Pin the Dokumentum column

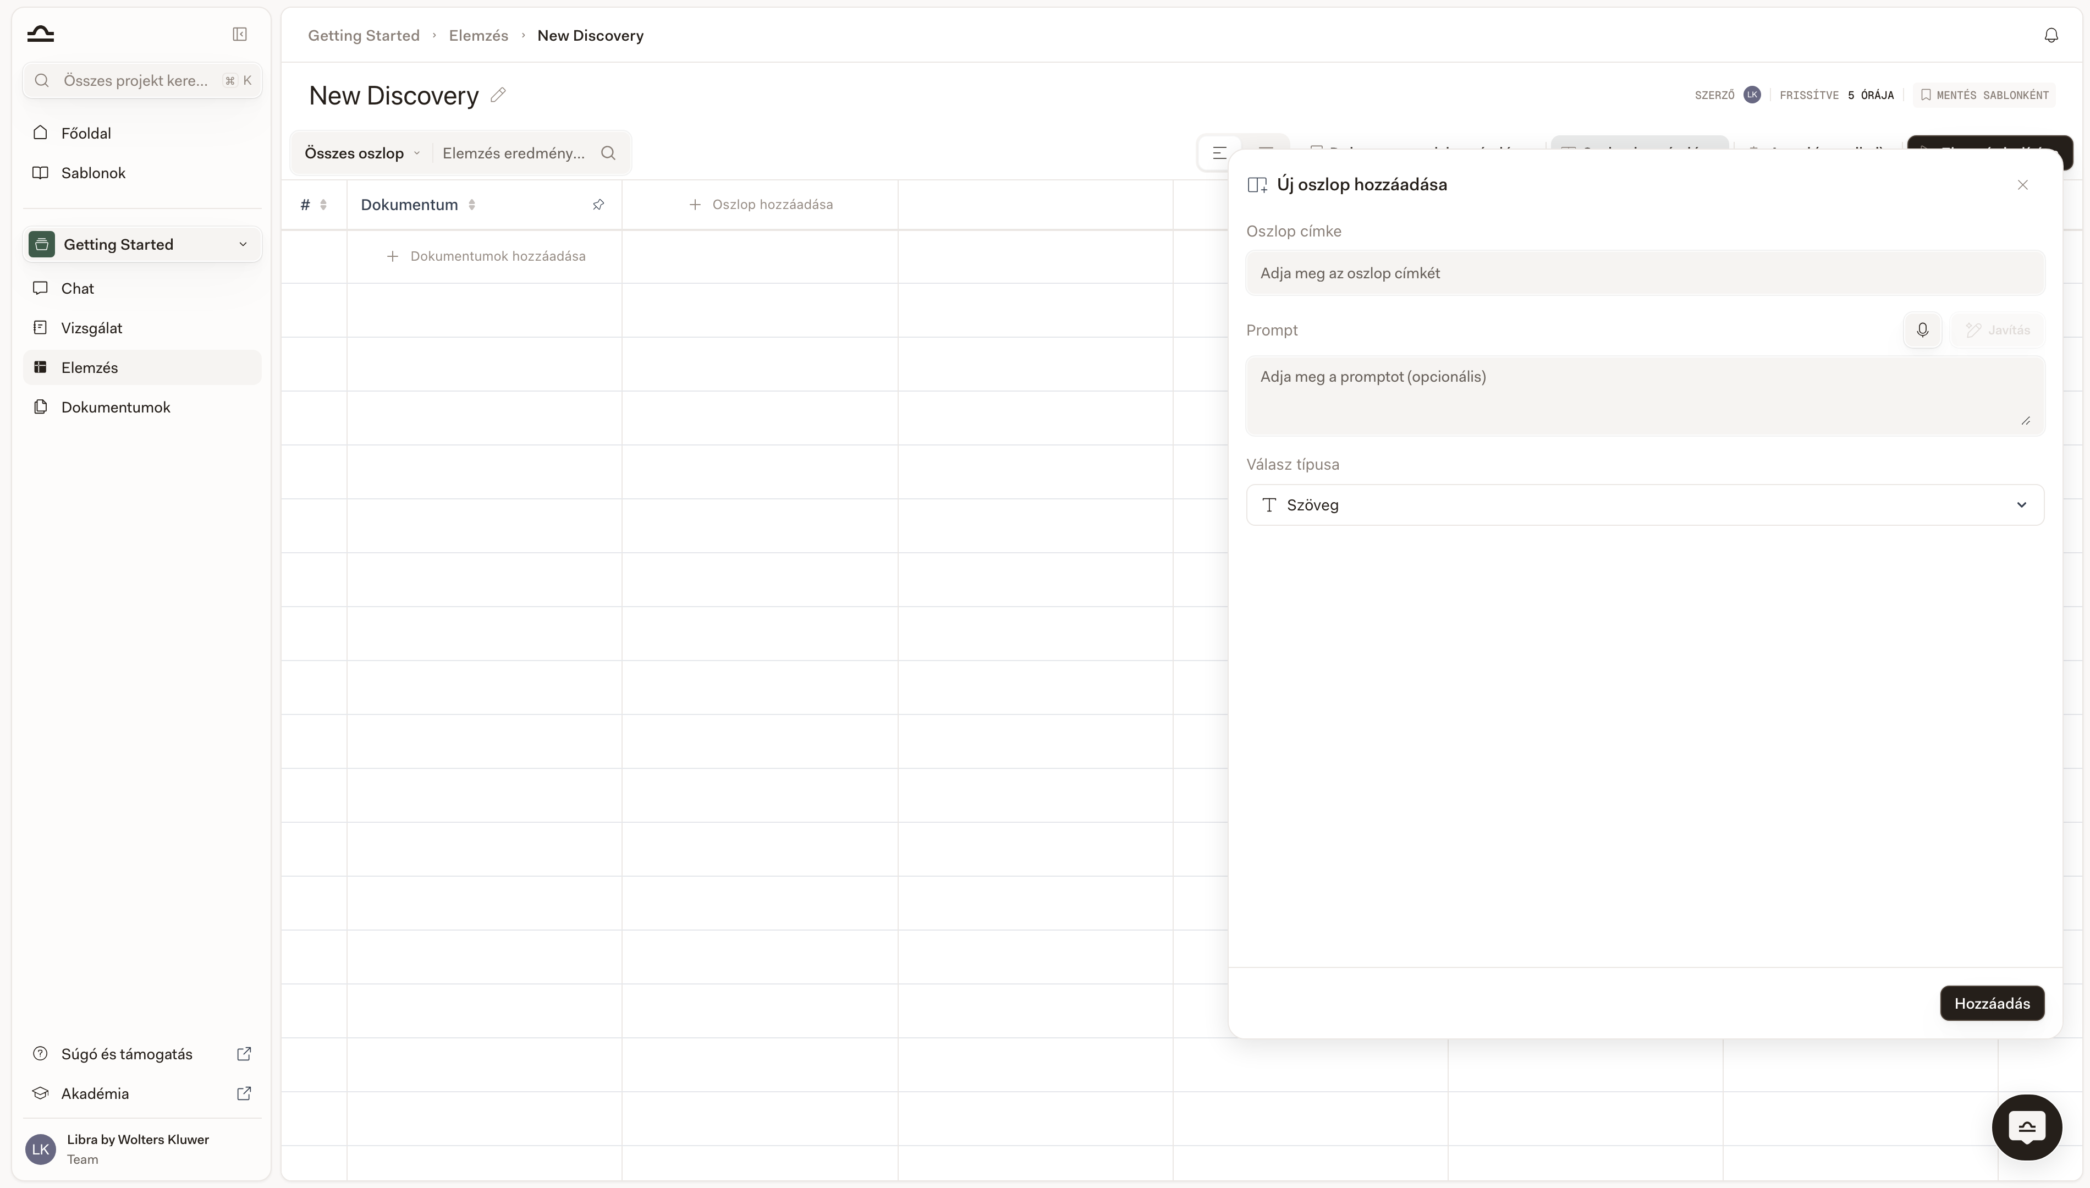pyautogui.click(x=598, y=205)
